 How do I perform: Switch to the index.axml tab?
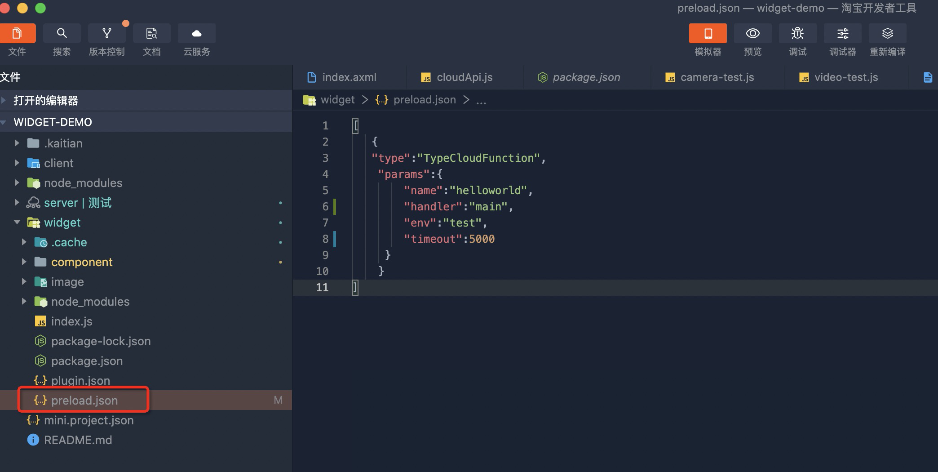point(350,77)
